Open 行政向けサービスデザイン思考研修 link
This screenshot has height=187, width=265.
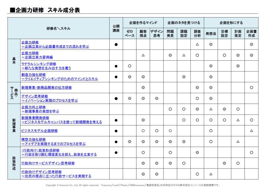(x=48, y=163)
